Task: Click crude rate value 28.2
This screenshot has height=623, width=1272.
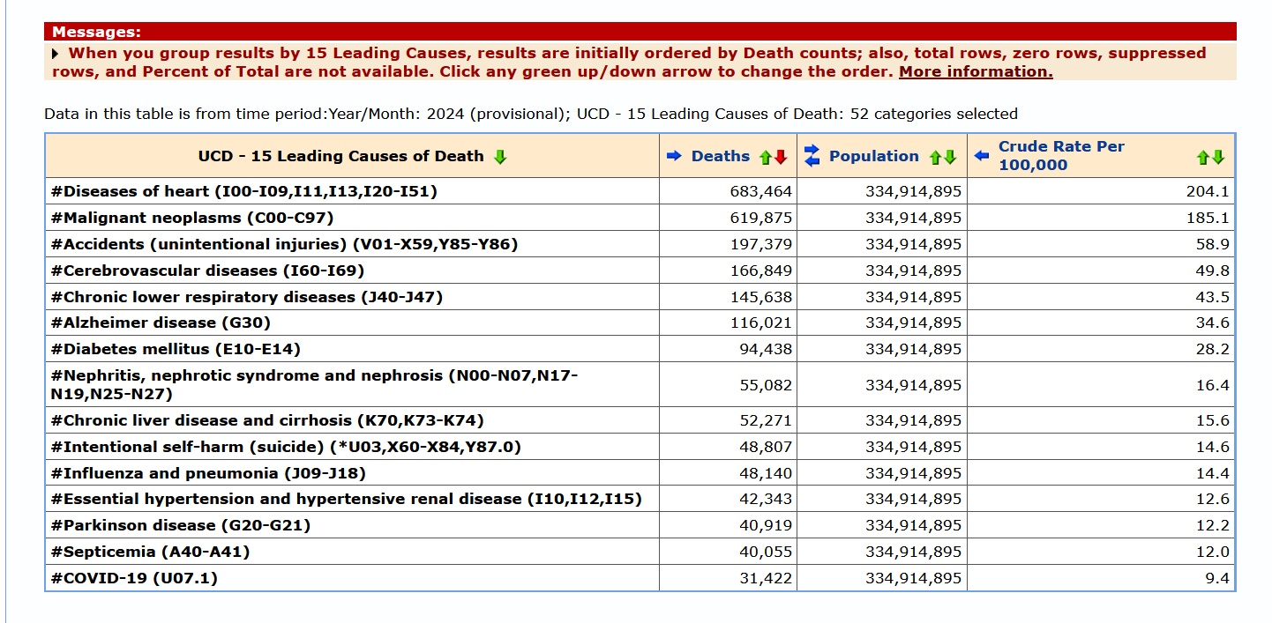Action: (x=1212, y=349)
